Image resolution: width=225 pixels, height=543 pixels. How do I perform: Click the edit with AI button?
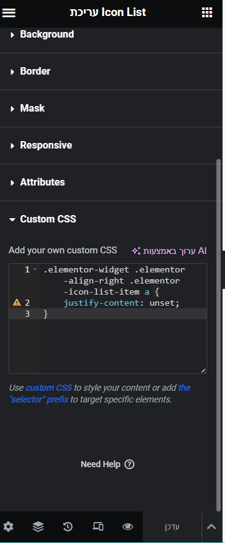169,251
